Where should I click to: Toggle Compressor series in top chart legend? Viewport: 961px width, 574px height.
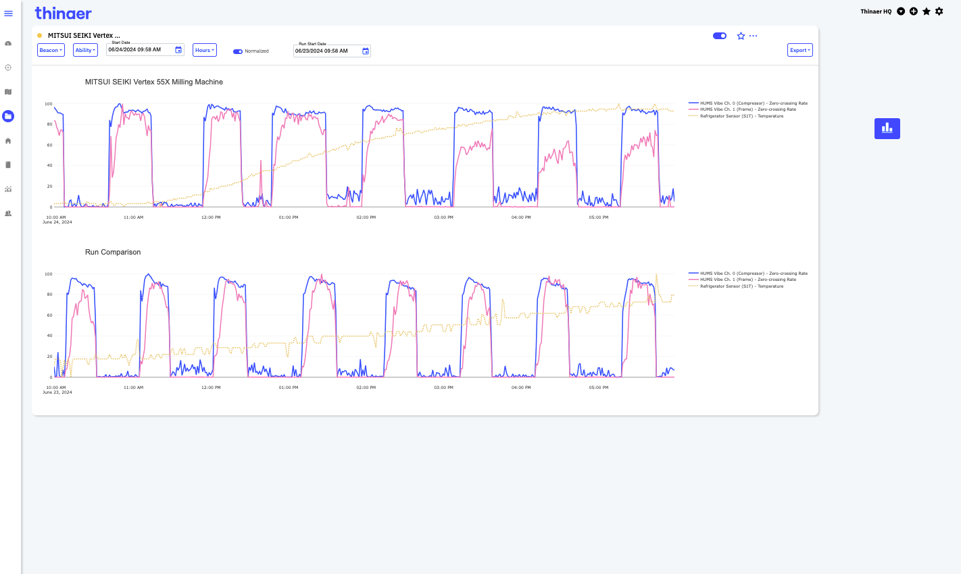point(748,103)
